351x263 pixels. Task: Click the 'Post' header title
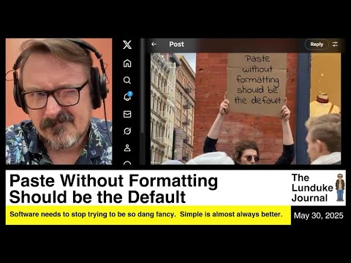176,45
